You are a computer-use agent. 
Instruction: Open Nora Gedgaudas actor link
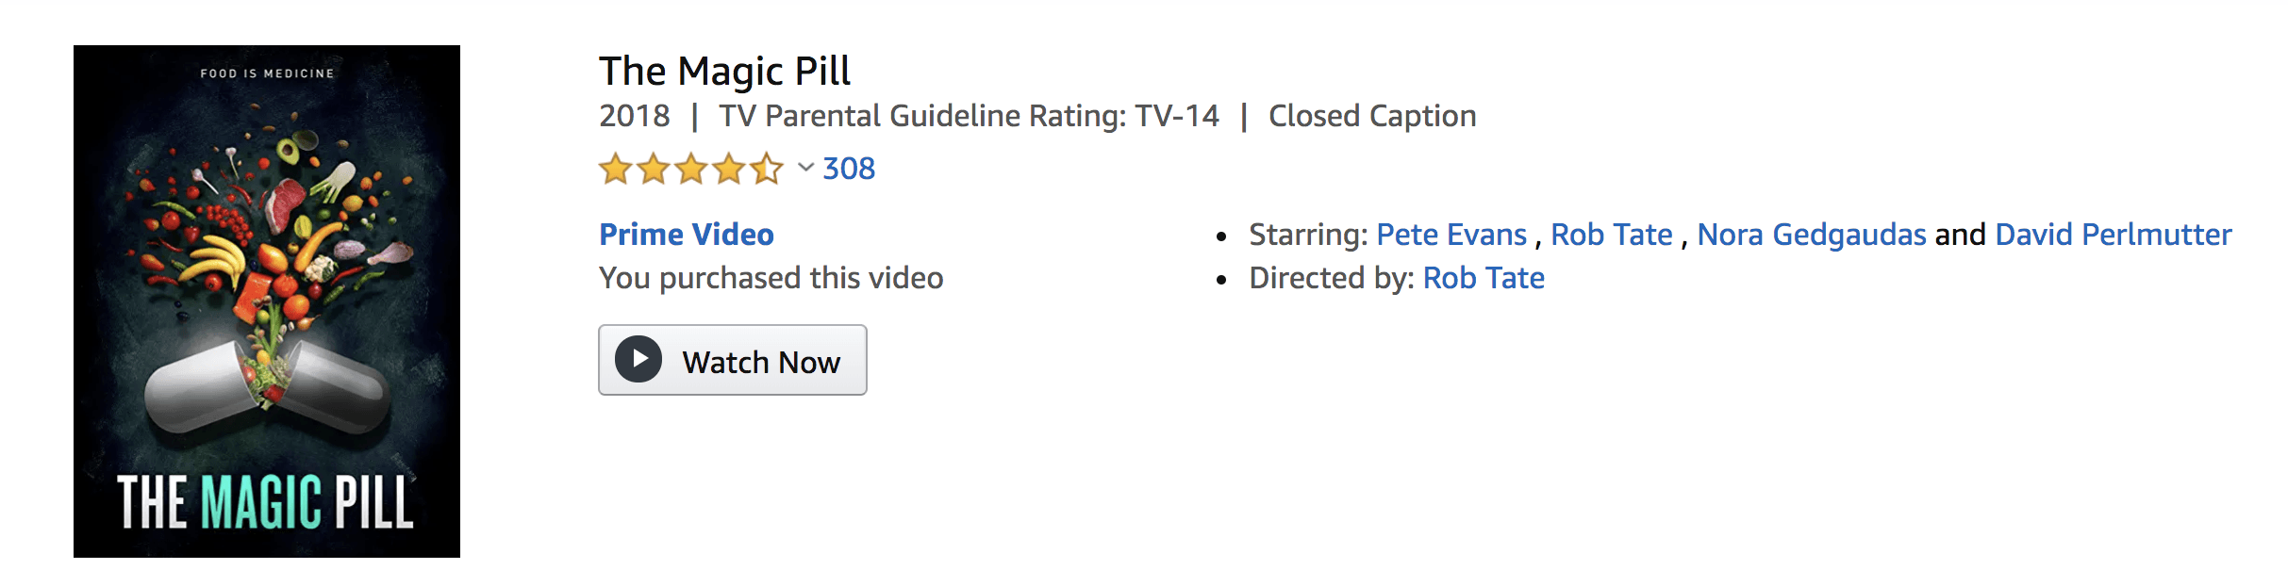pyautogui.click(x=1812, y=235)
